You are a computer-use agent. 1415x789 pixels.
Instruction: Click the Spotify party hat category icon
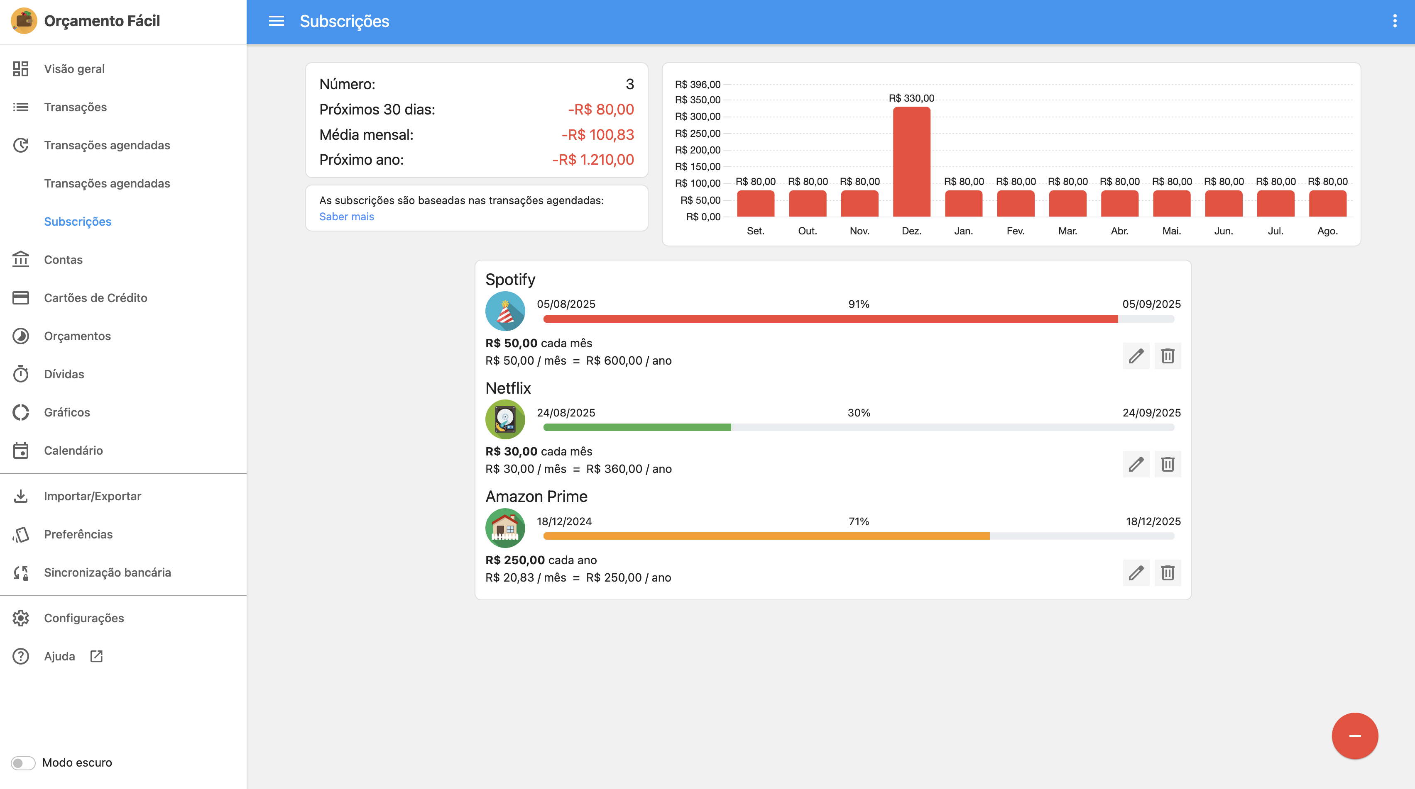(505, 311)
